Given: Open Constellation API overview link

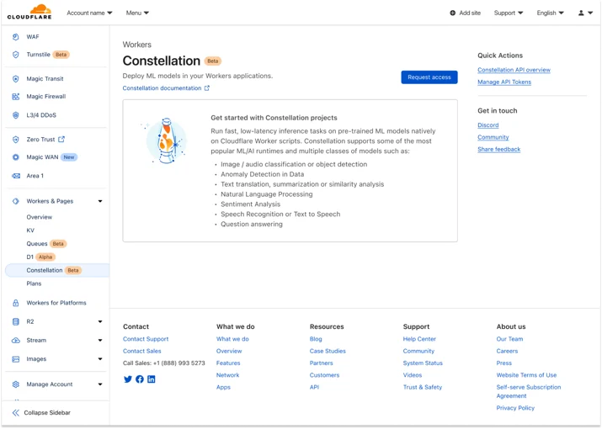Looking at the screenshot, I should (514, 70).
